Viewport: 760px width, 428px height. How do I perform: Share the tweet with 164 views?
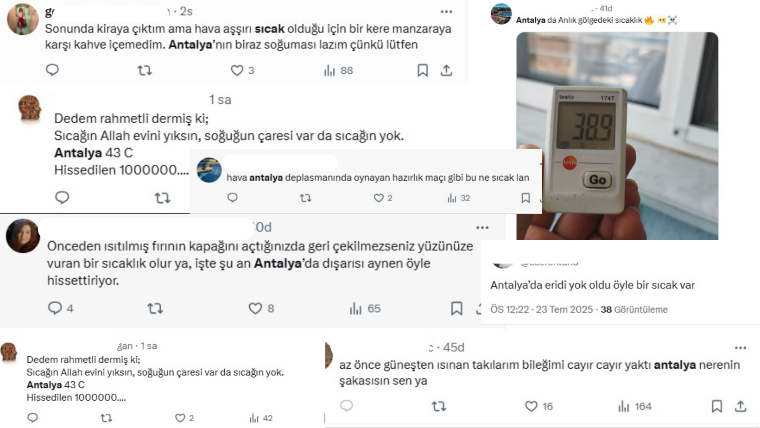click(x=741, y=406)
